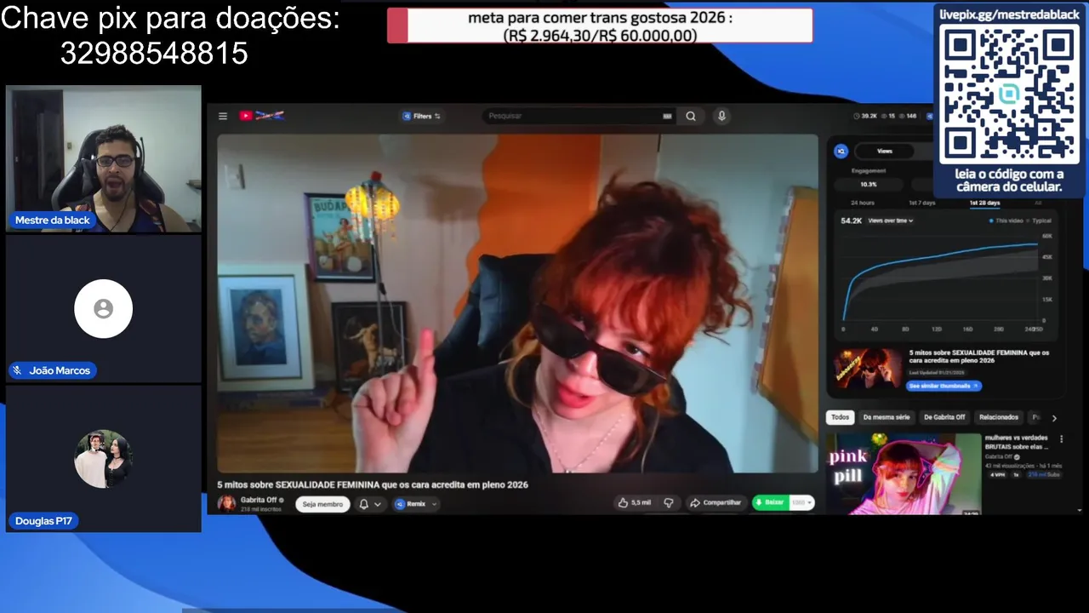
Task: Open three-dot menu on recommended video
Action: click(1061, 439)
